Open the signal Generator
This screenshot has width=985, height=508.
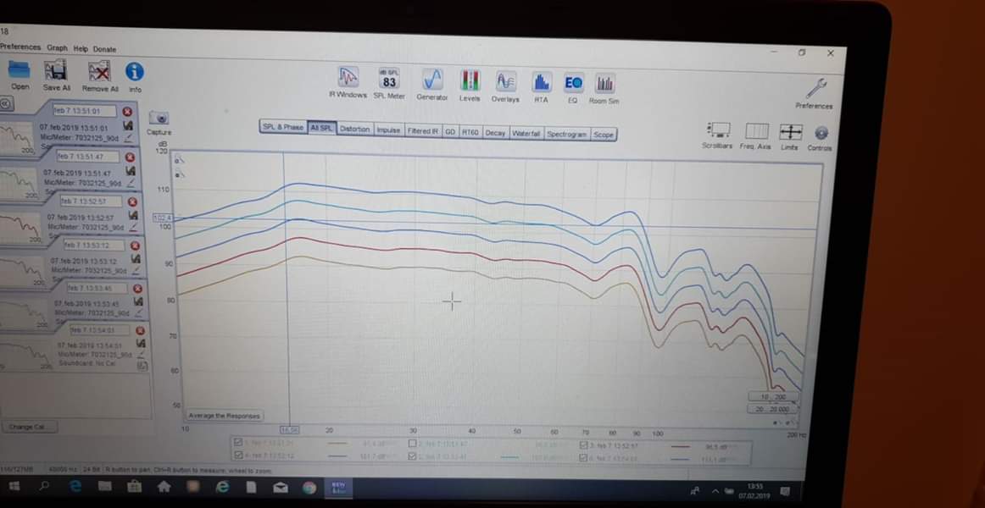(432, 80)
